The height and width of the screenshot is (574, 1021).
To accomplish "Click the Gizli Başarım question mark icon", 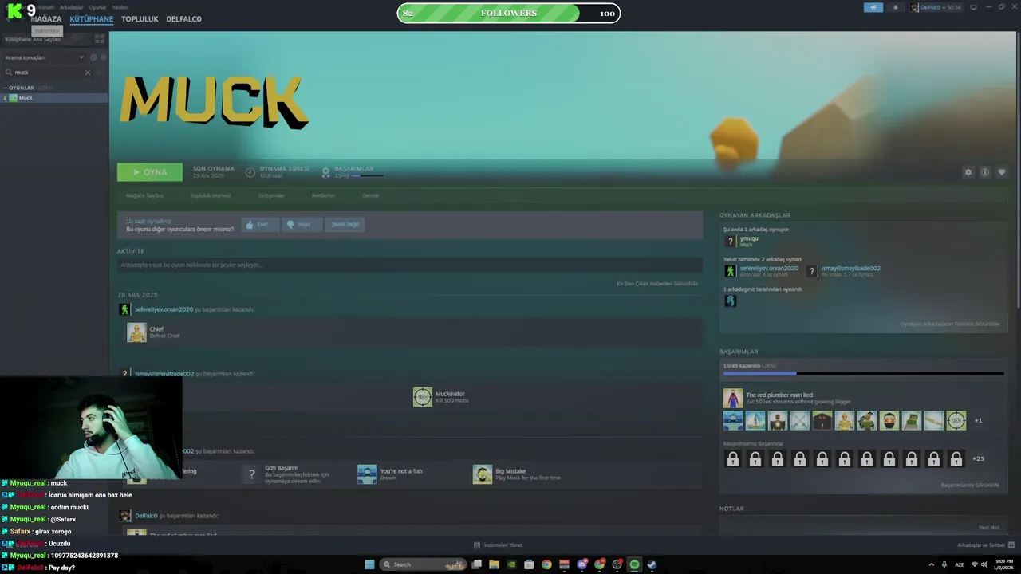I will (x=252, y=474).
